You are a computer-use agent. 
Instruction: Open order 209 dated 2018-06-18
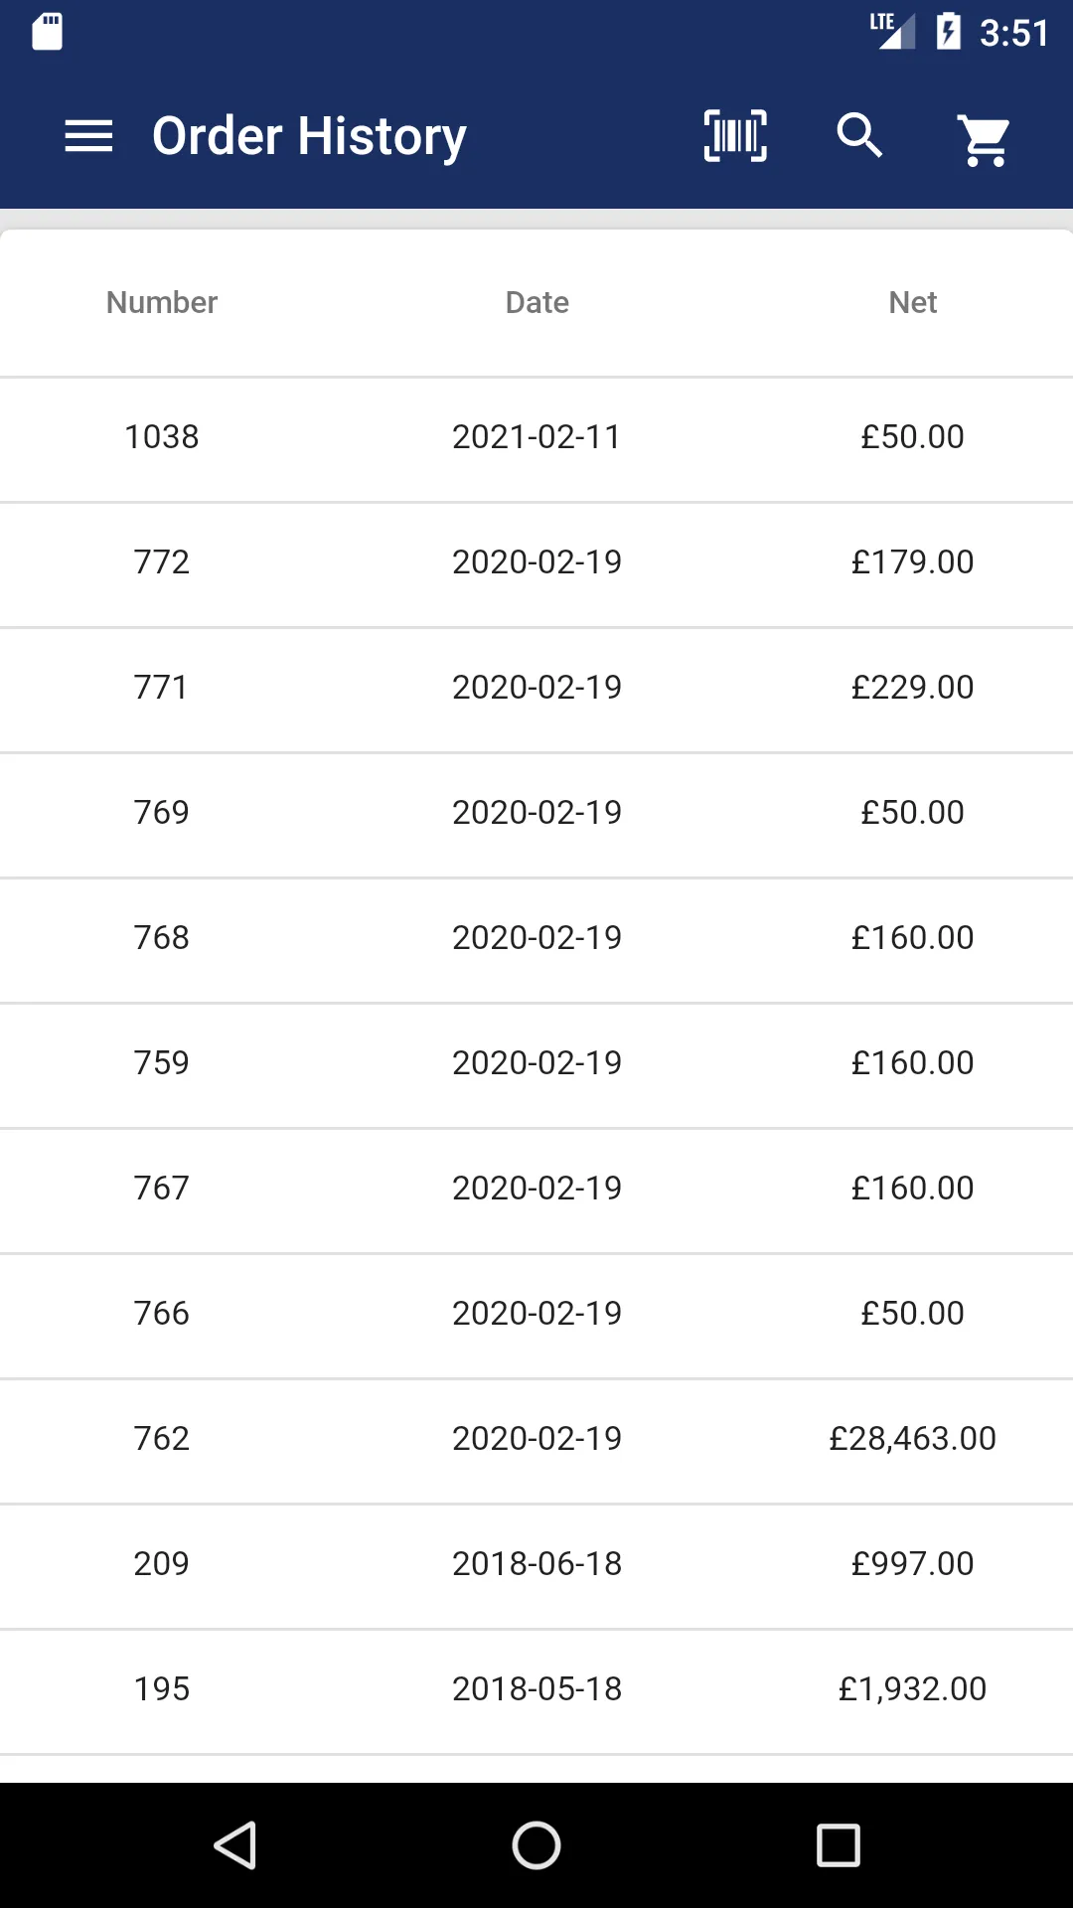click(536, 1566)
